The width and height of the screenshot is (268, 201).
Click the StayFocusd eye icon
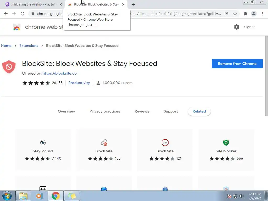(43, 143)
